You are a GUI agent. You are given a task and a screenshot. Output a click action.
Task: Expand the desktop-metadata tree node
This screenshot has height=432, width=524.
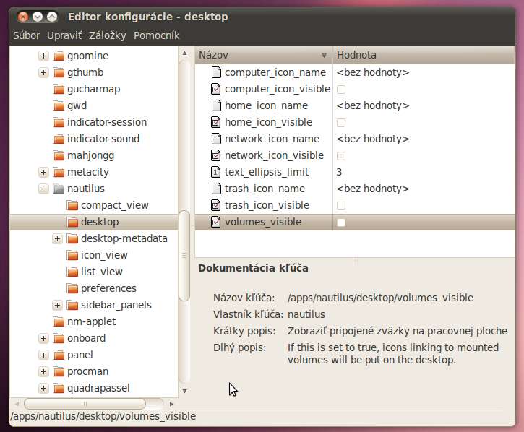[x=57, y=239]
